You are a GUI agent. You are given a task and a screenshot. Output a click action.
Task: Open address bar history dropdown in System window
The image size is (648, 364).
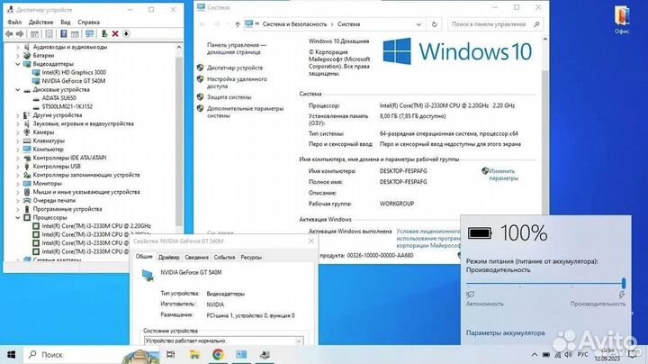[418, 24]
